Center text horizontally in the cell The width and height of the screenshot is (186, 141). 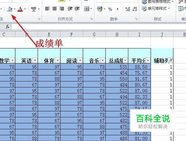[x=55, y=9]
